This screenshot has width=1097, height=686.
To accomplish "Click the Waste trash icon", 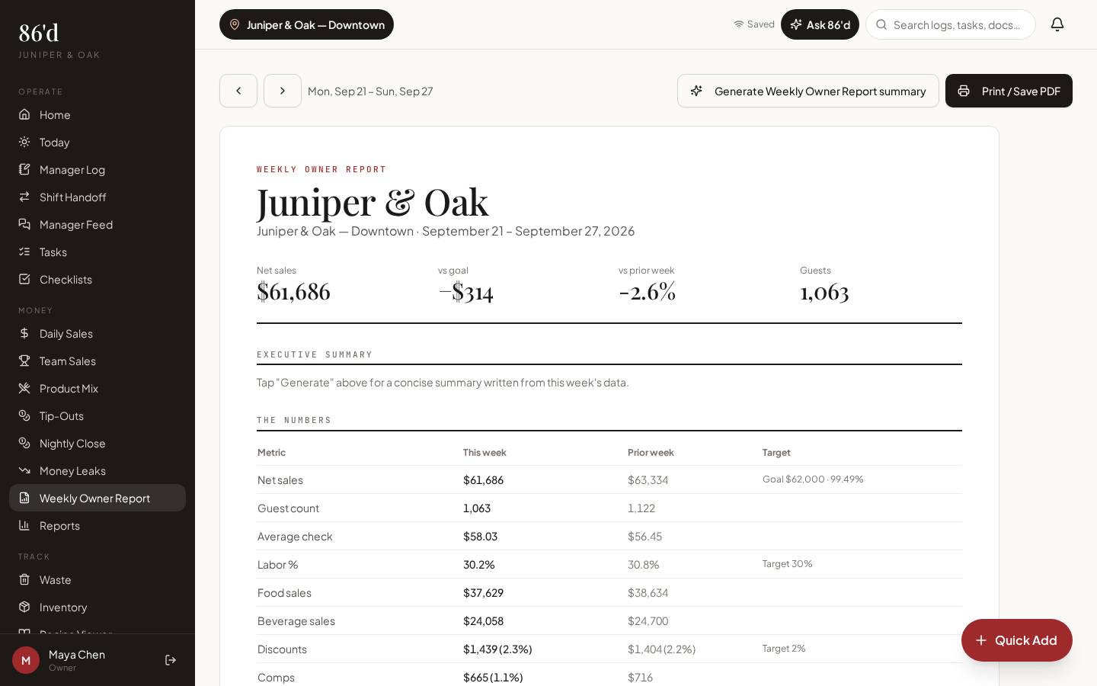I will coord(24,579).
